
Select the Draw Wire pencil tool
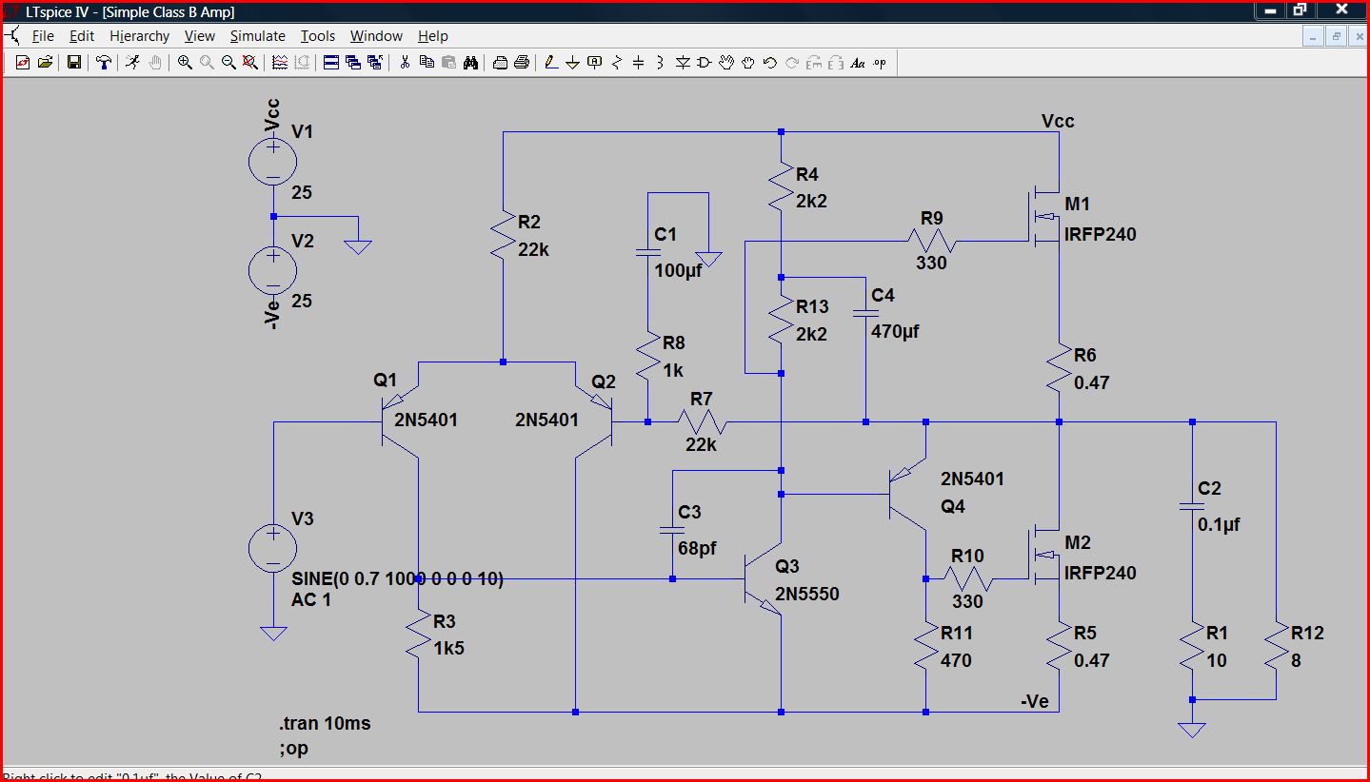551,63
